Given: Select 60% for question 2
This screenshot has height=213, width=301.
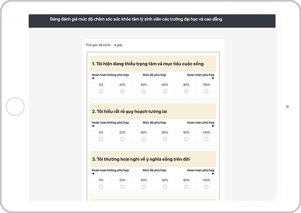Looking at the screenshot, I should (165, 139).
